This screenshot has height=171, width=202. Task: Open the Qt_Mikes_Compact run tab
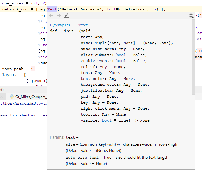coord(28,97)
